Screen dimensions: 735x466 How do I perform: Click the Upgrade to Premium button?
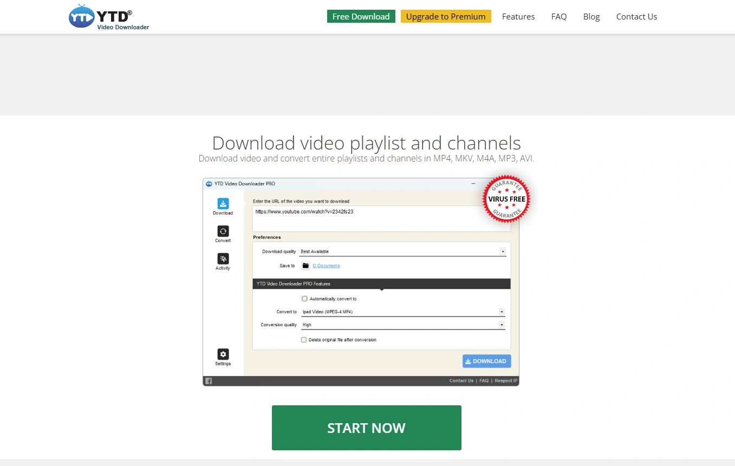(446, 16)
